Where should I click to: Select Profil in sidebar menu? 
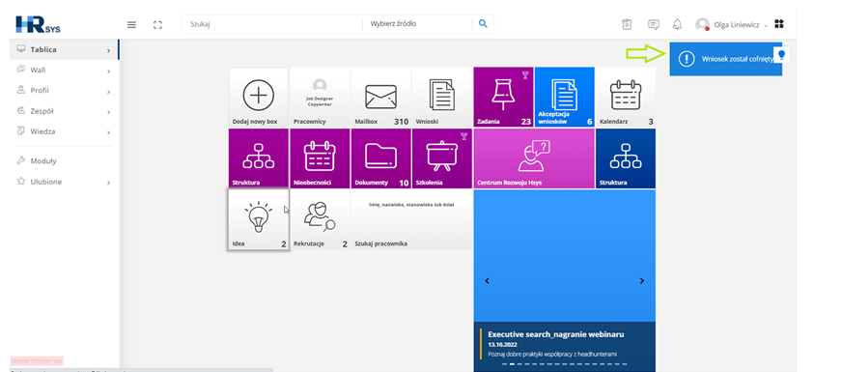(64, 90)
